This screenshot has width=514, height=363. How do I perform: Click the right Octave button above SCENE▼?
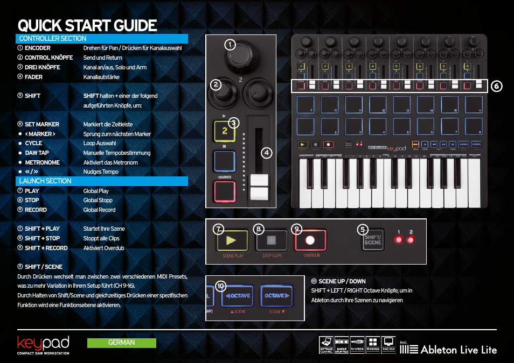click(x=276, y=296)
